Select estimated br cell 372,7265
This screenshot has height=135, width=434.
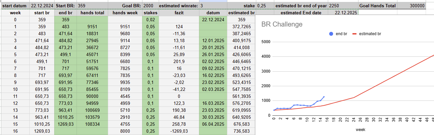(x=241, y=27)
